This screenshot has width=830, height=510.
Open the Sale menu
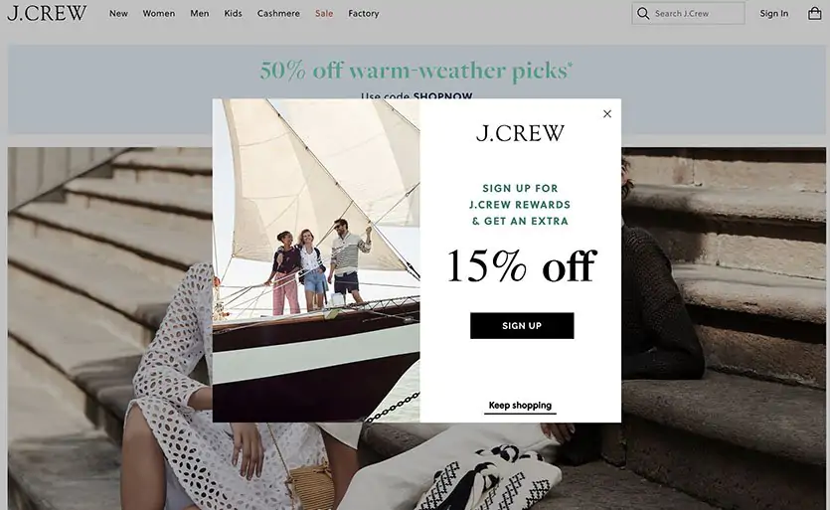coord(324,13)
